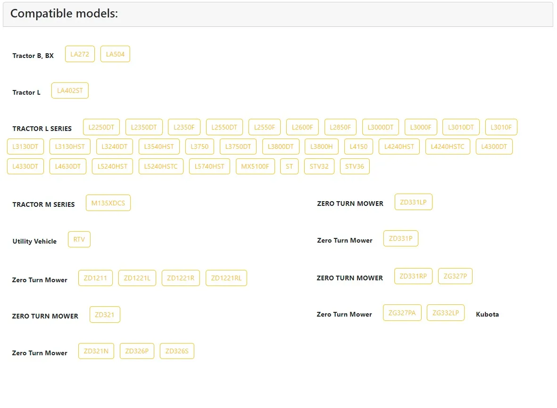Choose the L3540HST model tag

[x=159, y=147]
